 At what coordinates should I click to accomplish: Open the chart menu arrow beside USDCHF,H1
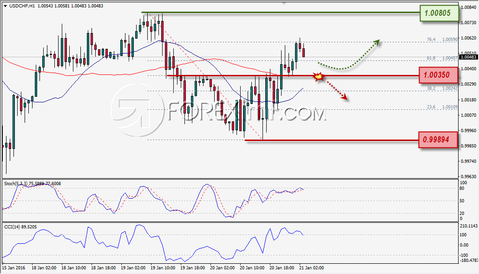tap(5, 6)
